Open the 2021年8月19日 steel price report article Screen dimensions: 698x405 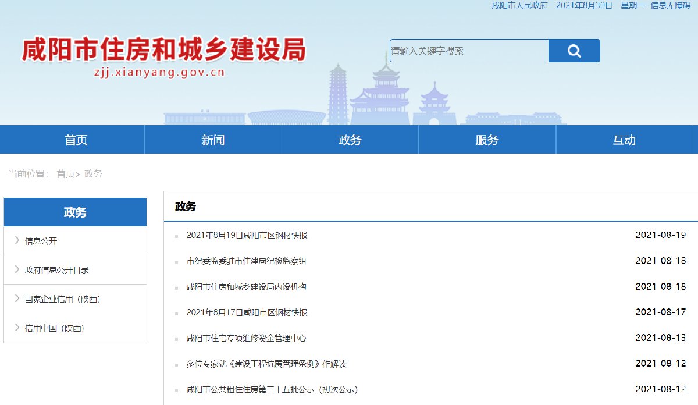247,236
